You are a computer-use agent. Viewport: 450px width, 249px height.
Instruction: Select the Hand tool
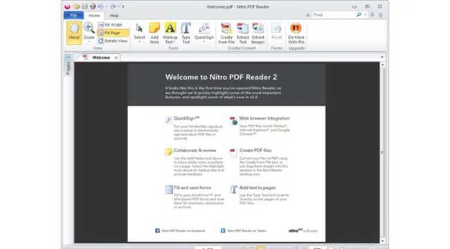coord(74,33)
